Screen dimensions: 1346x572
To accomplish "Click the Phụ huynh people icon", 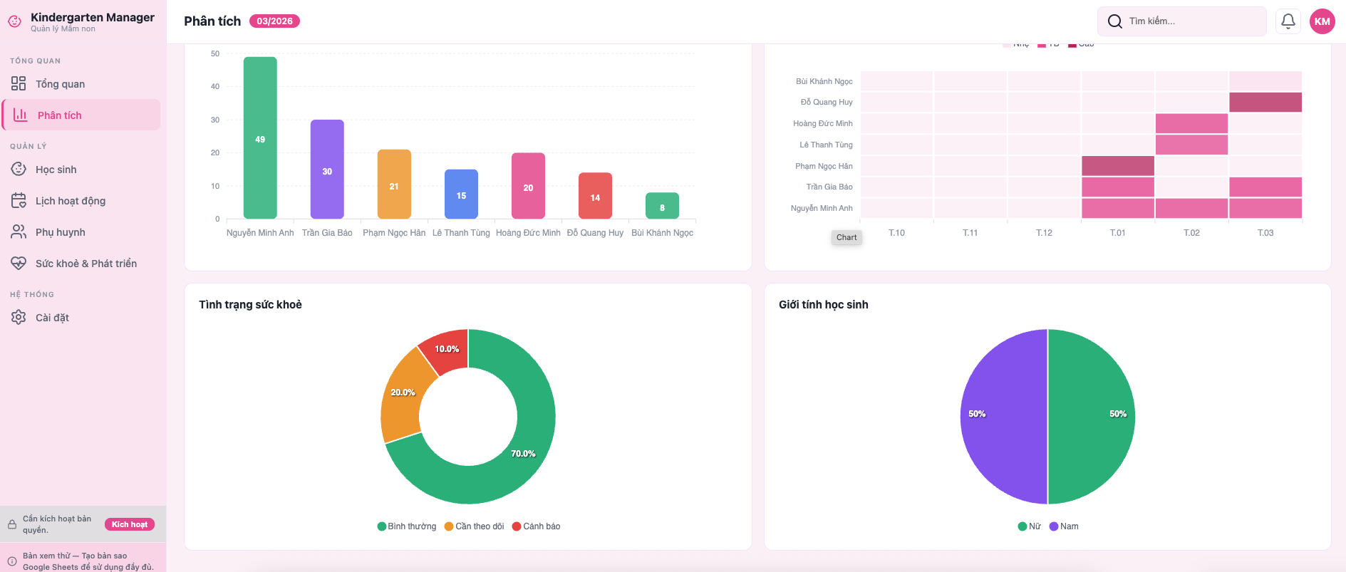I will tap(19, 232).
